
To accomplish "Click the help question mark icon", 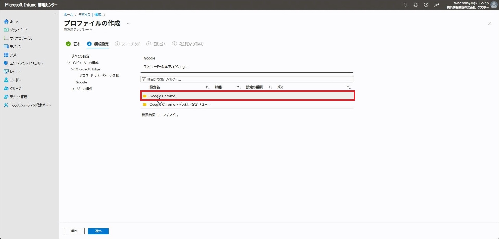I will click(x=426, y=5).
